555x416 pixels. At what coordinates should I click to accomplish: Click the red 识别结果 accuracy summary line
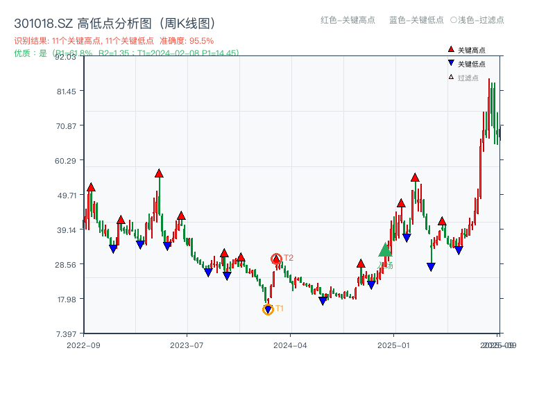tap(114, 41)
